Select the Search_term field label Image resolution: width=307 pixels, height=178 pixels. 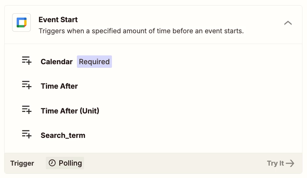click(63, 136)
